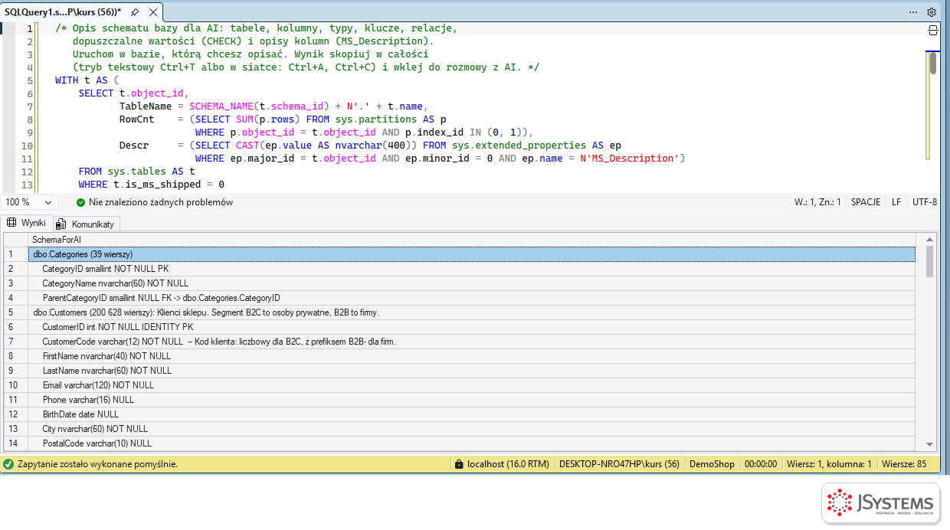This screenshot has width=950, height=530.
Task: Select cell 'Email varchar(120) NOT NULL'
Action: click(472, 385)
